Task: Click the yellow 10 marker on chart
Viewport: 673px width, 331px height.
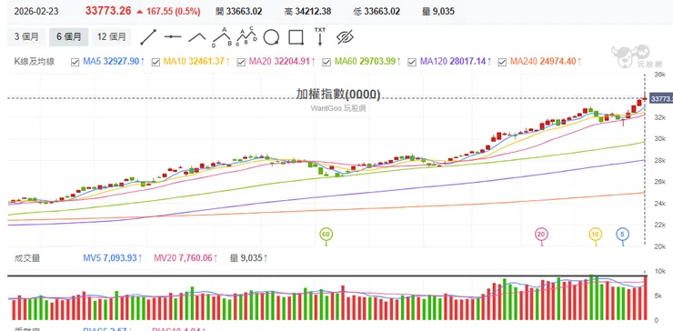Action: point(595,235)
